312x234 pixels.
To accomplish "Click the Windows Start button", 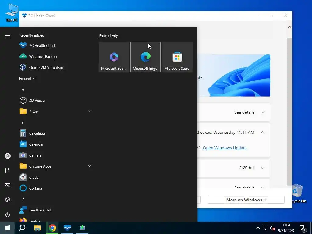I will click(7, 228).
